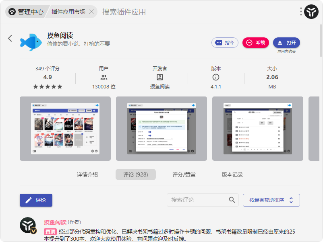Click the vertical scrollbar on the right

pyautogui.click(x=321, y=41)
